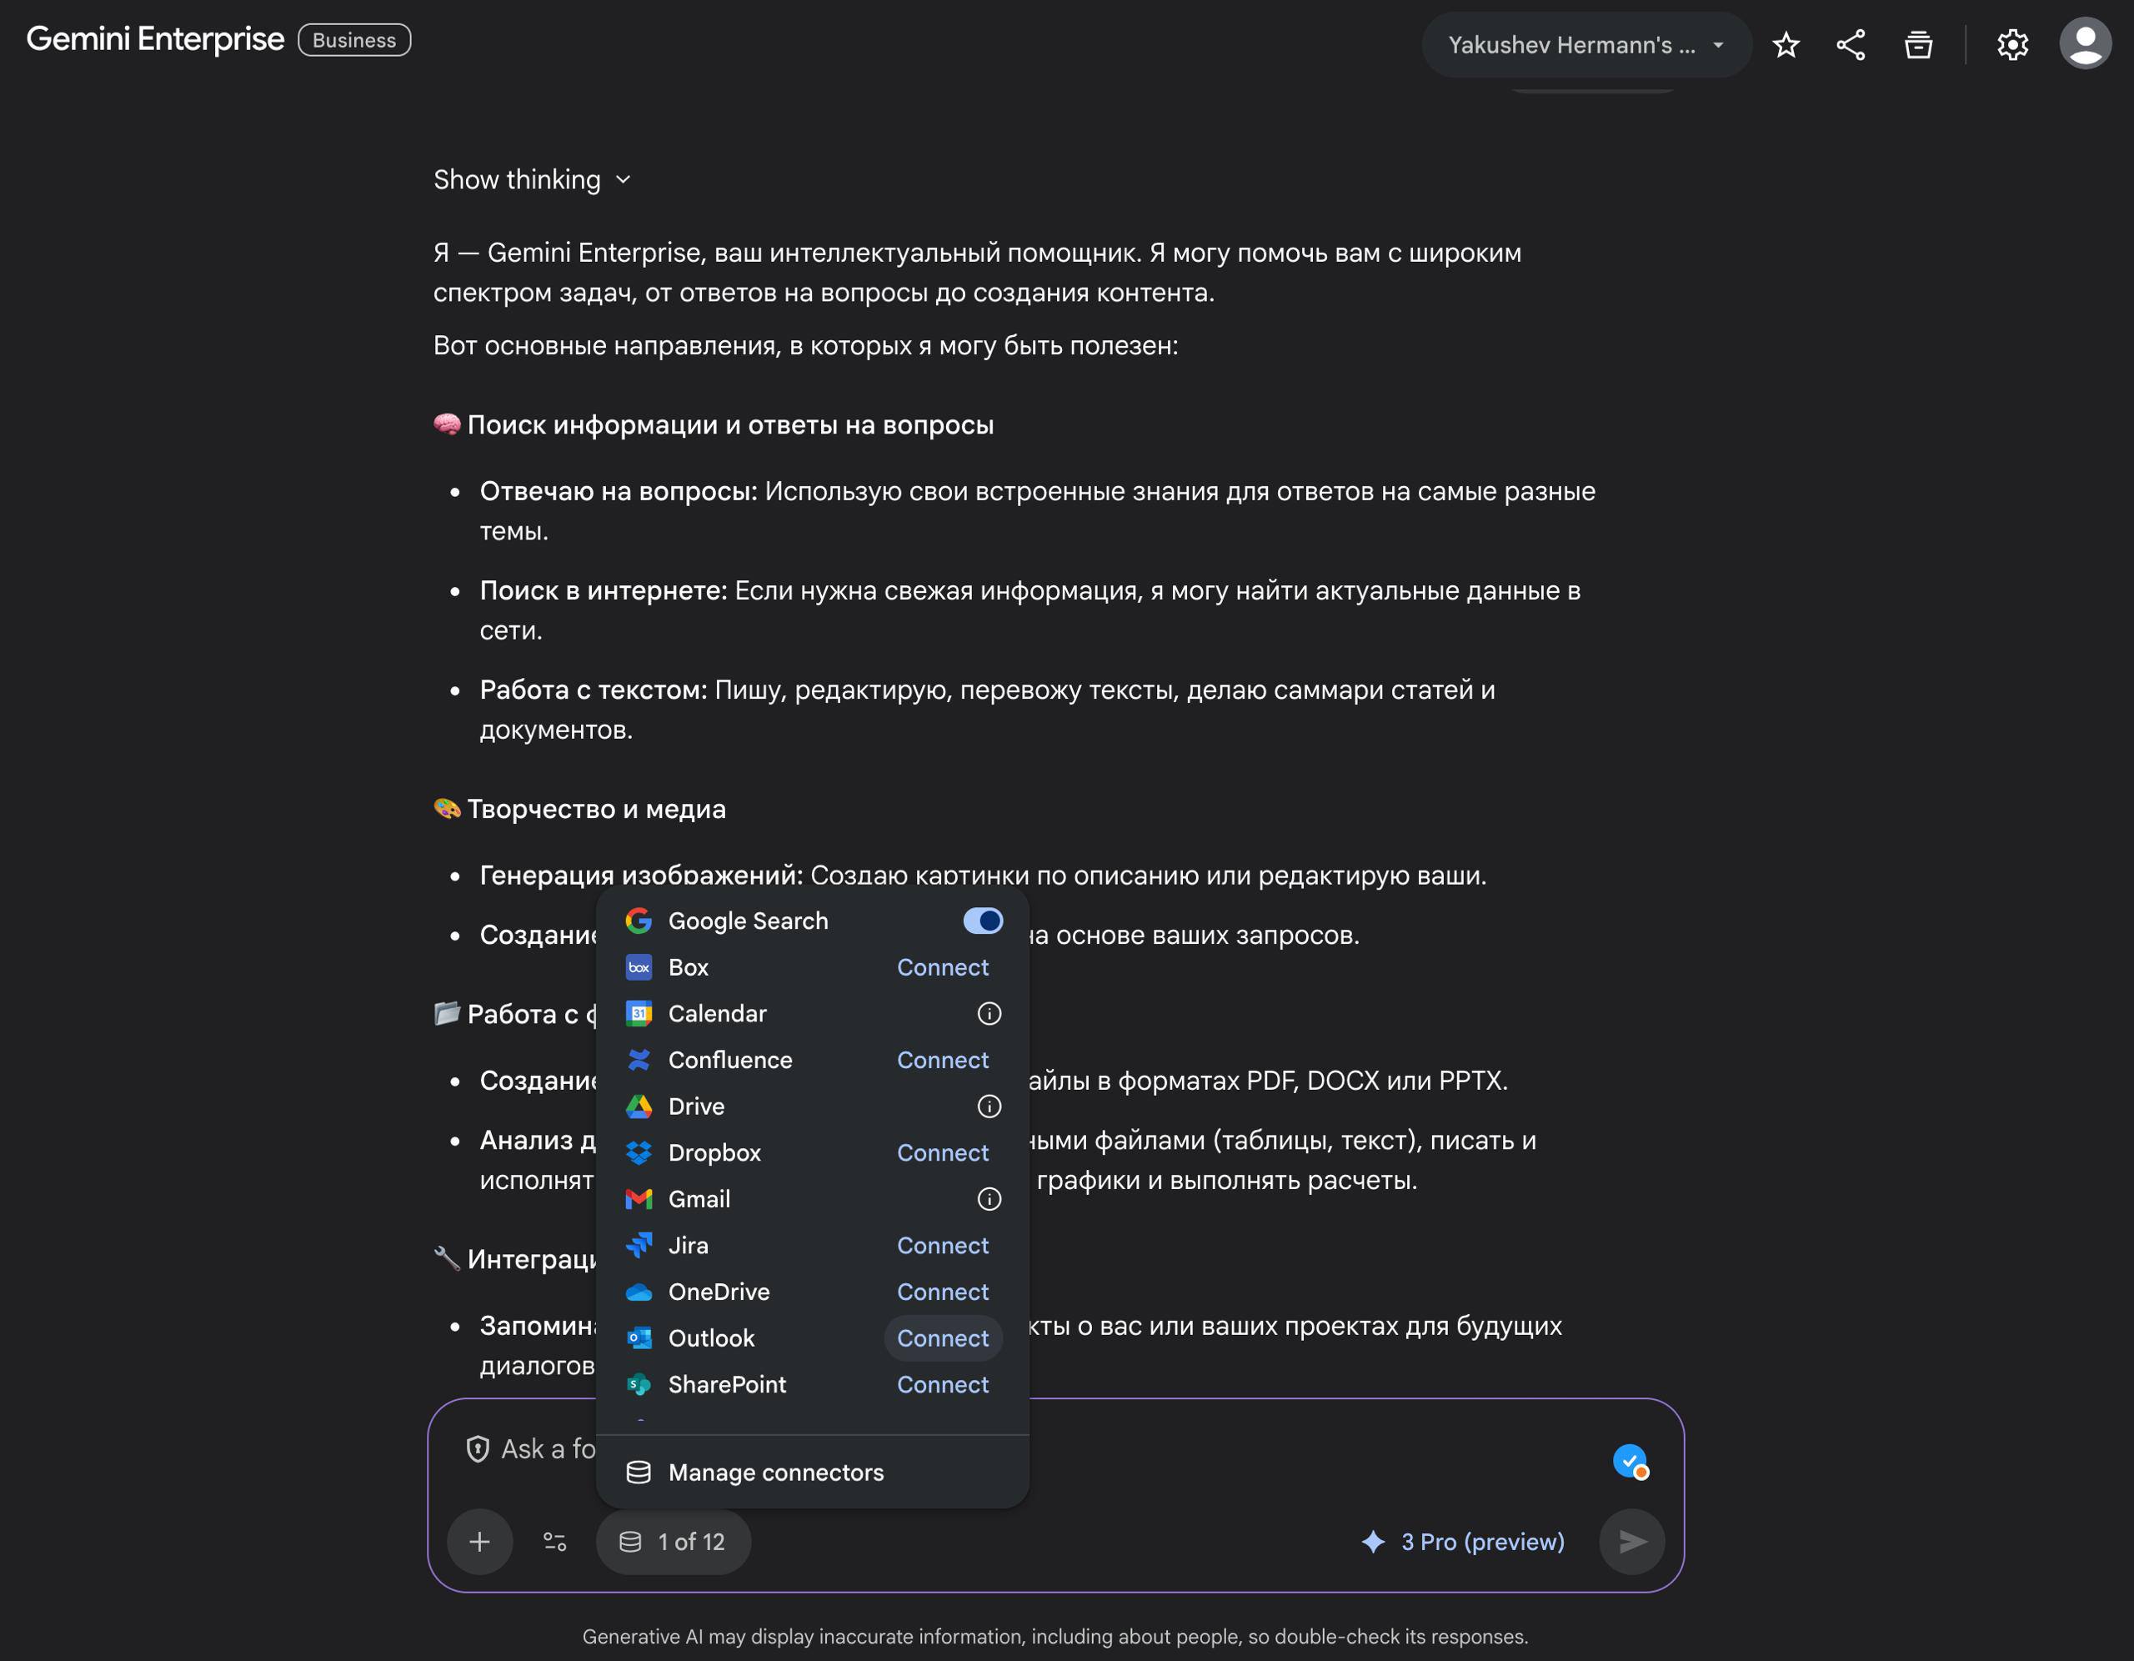2134x1661 pixels.
Task: Toggle off Google Search connector
Action: coord(982,921)
